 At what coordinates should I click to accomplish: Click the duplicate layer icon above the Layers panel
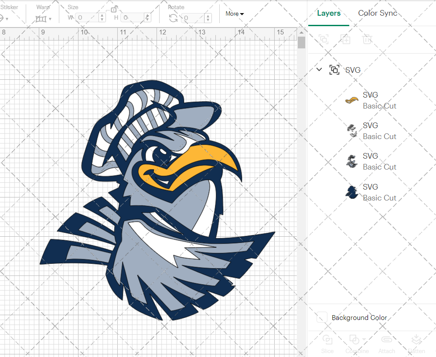[324, 39]
